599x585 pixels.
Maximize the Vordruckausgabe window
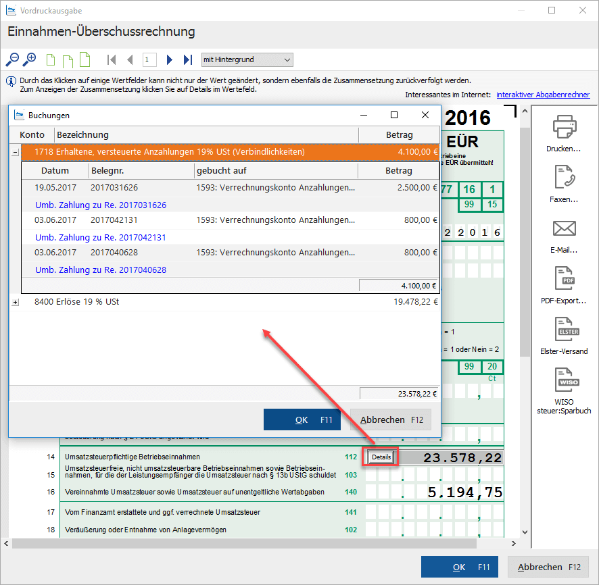pyautogui.click(x=552, y=10)
